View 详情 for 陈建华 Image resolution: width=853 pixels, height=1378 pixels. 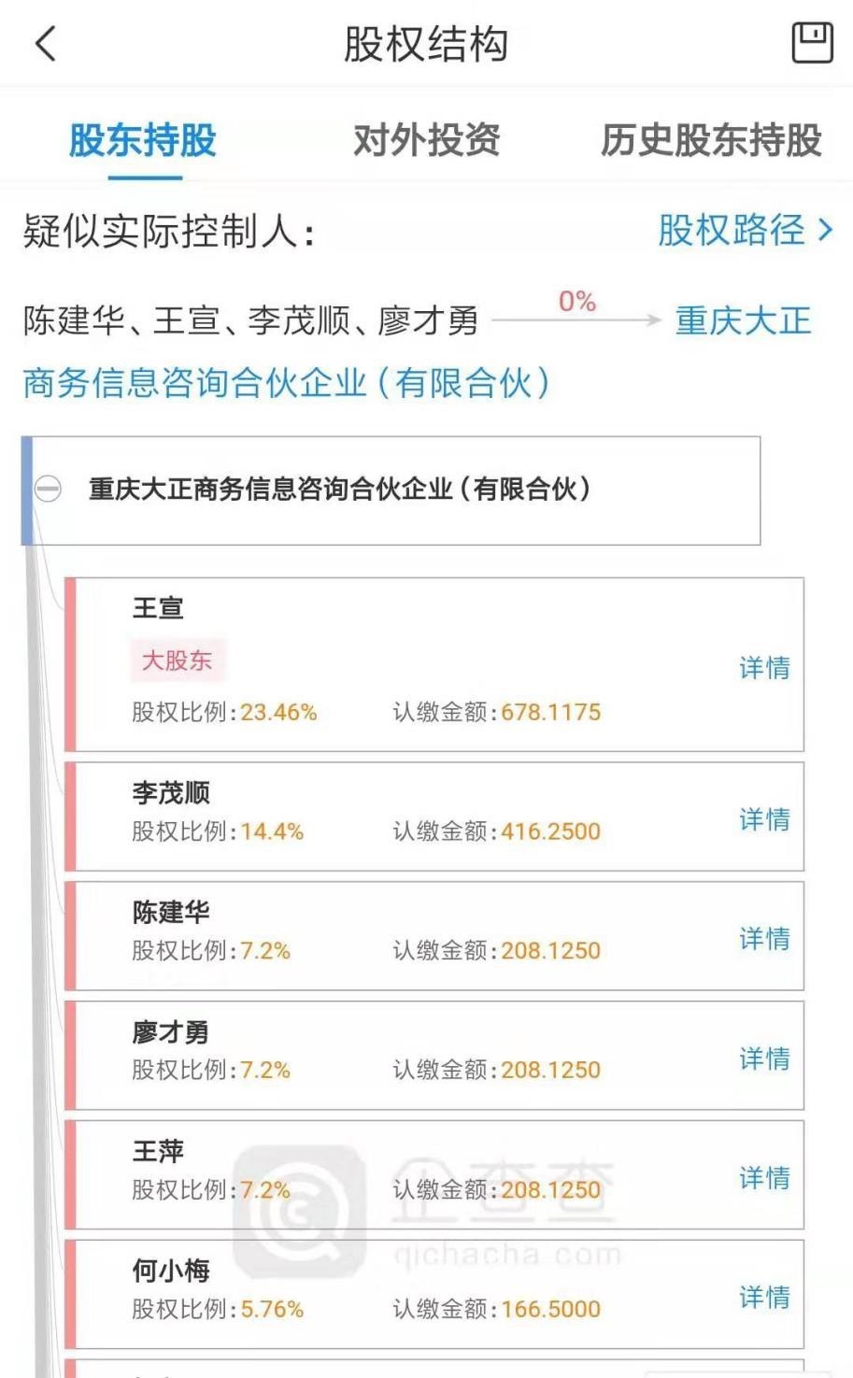click(764, 939)
